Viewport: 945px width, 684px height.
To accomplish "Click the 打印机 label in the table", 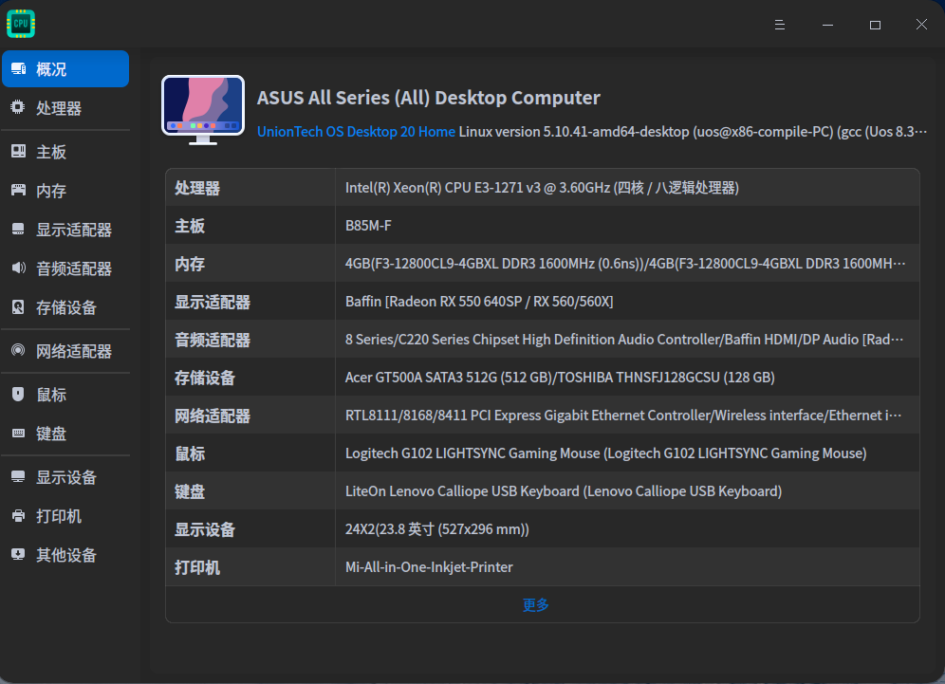I will point(197,567).
